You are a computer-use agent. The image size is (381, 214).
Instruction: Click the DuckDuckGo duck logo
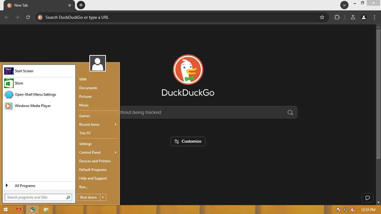tap(188, 70)
